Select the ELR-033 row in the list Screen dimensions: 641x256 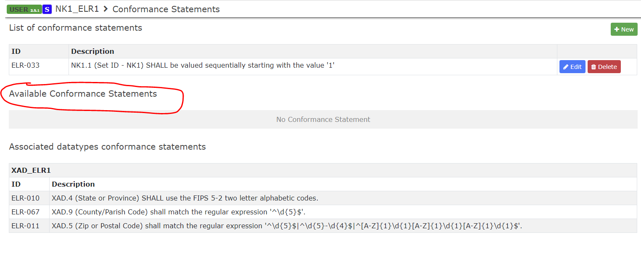coord(252,65)
